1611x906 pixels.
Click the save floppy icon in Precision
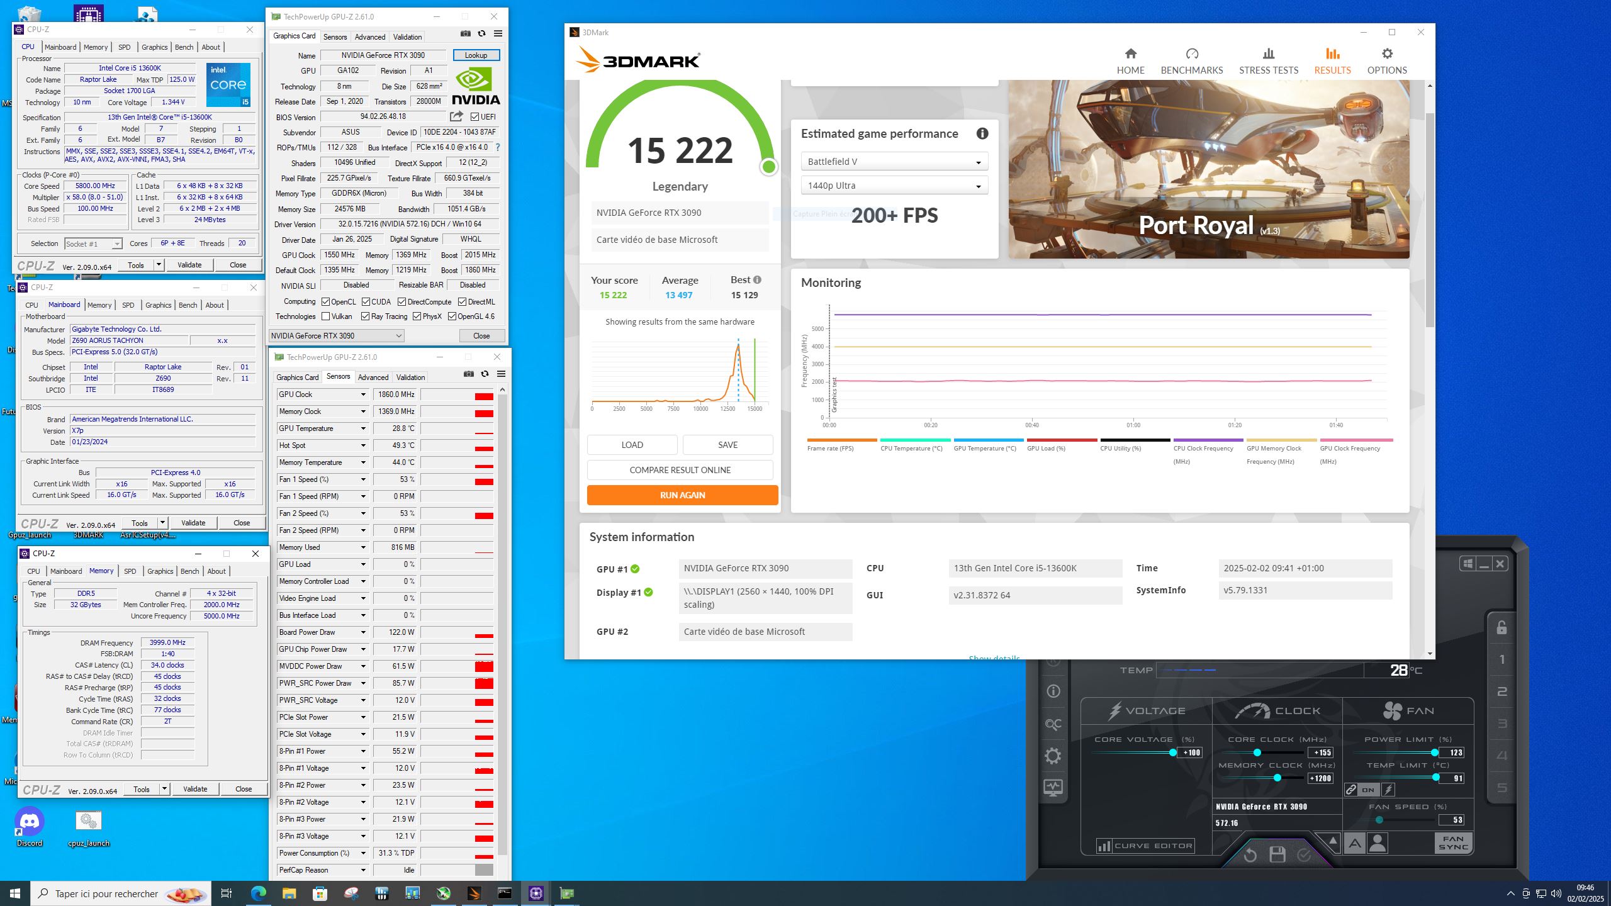(1277, 854)
